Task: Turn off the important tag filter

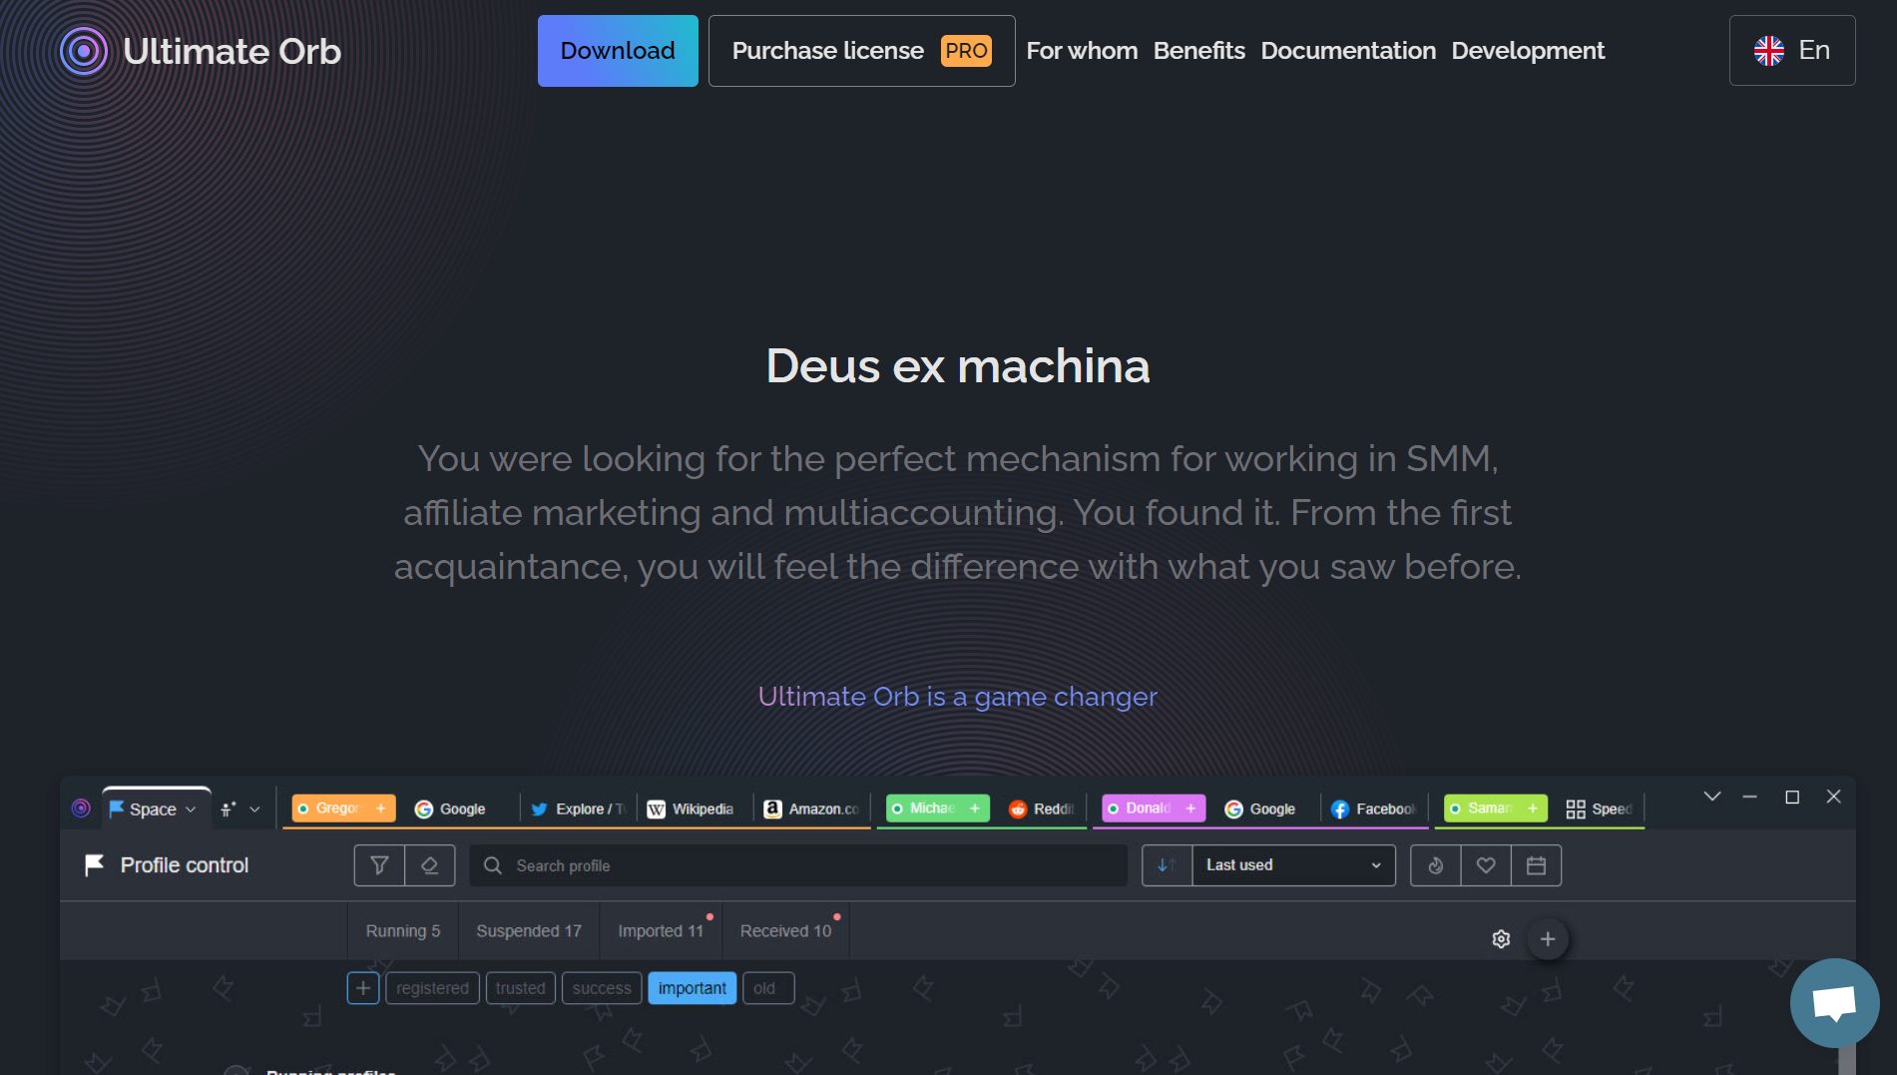Action: [693, 988]
